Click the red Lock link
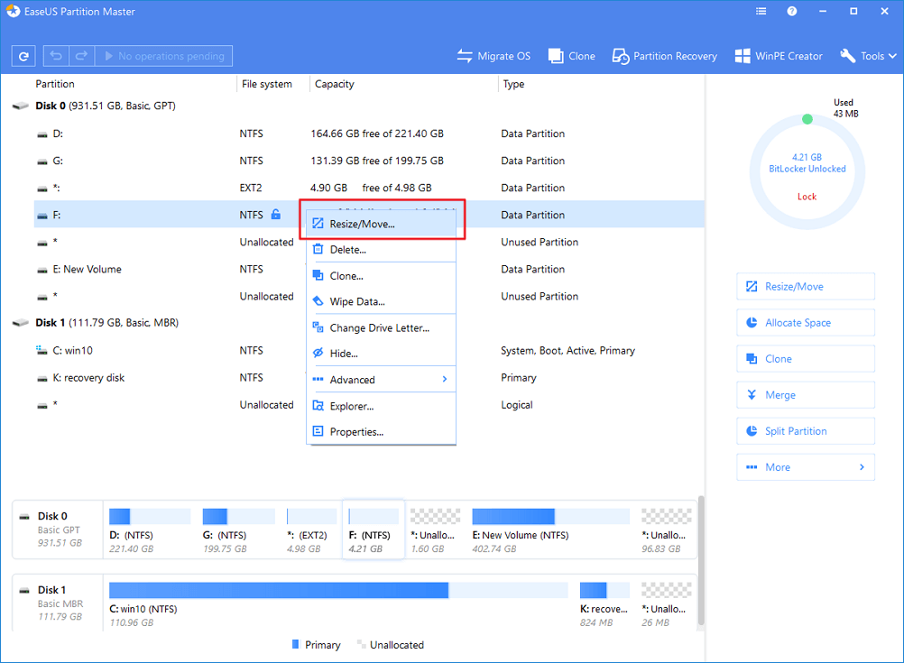The width and height of the screenshot is (904, 663). coord(807,197)
